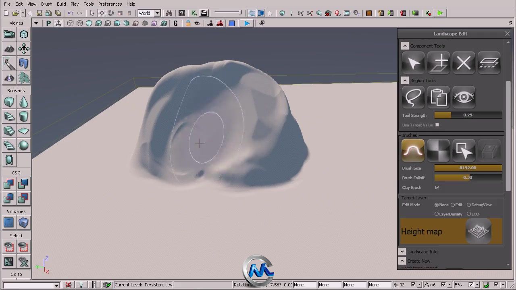The image size is (516, 290).
Task: Pick the Mesh Paint mode brush icon
Action: pyautogui.click(x=9, y=64)
